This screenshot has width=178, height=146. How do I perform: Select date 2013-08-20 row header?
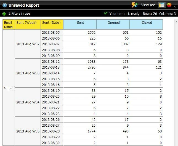[x=52, y=96]
